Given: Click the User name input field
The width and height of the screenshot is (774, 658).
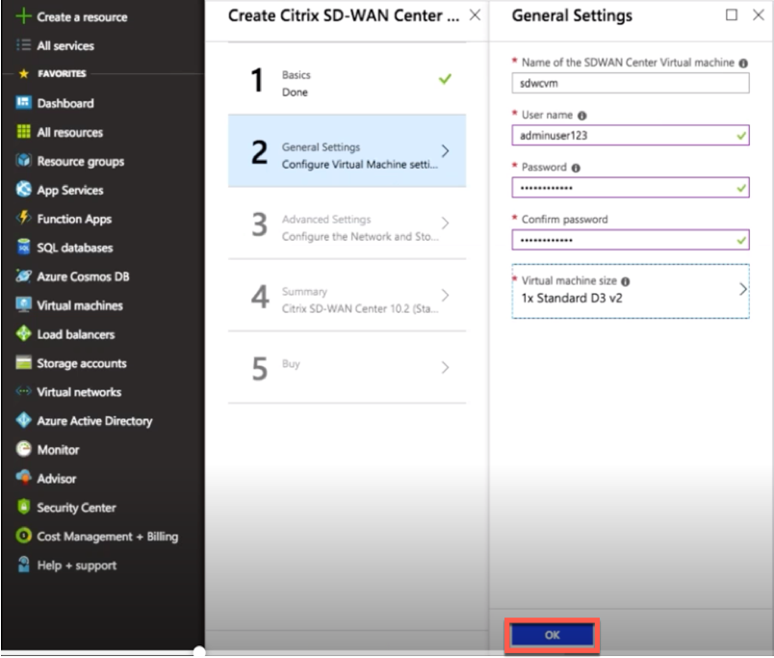Looking at the screenshot, I should point(631,135).
